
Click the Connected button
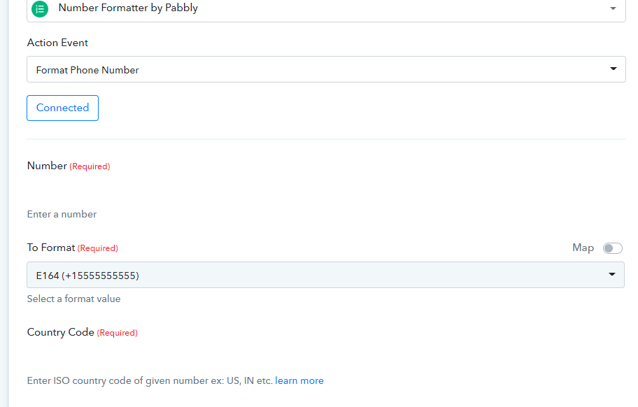coord(63,108)
